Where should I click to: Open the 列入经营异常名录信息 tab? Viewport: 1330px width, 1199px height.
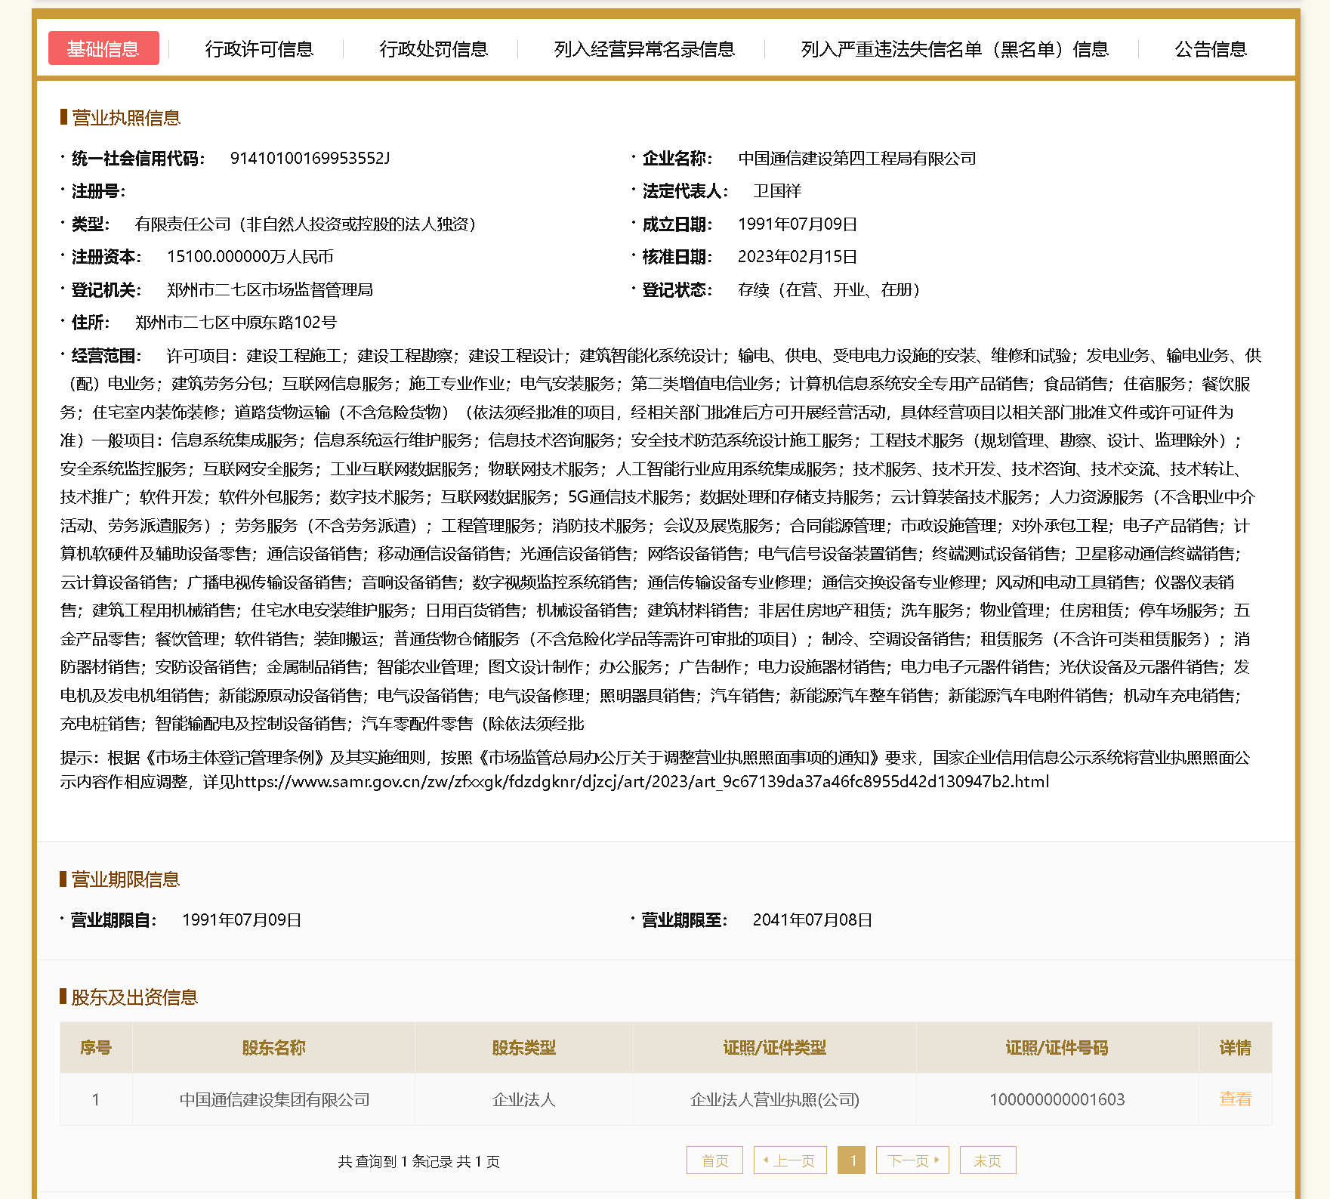(x=644, y=49)
